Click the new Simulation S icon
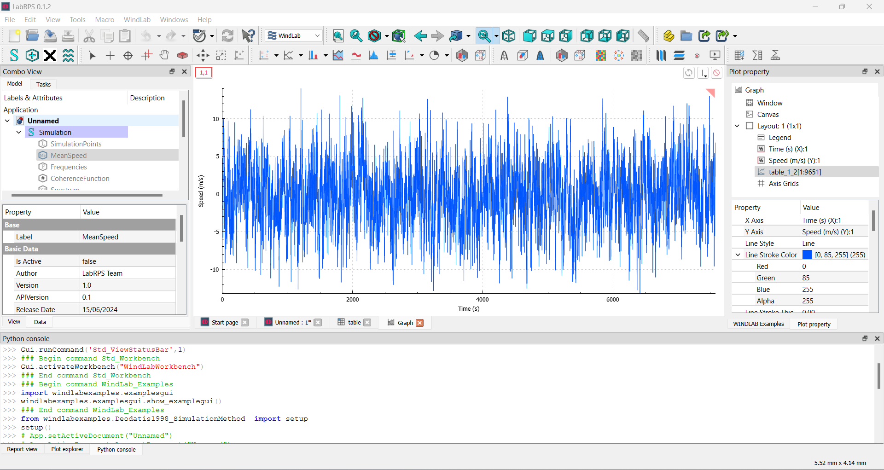 14,56
